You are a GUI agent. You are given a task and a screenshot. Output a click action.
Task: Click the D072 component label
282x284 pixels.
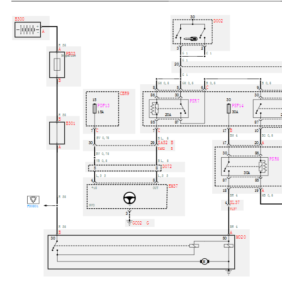pyautogui.click(x=167, y=167)
